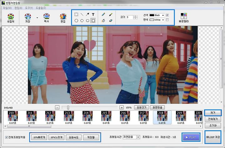
Task: Click the 원본크기 original size button
Action: (142, 107)
